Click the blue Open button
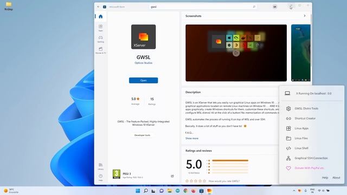The width and height of the screenshot is (347, 195). click(x=143, y=80)
